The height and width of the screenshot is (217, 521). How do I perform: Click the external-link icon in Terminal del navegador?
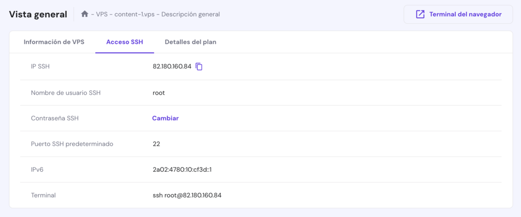coord(420,14)
